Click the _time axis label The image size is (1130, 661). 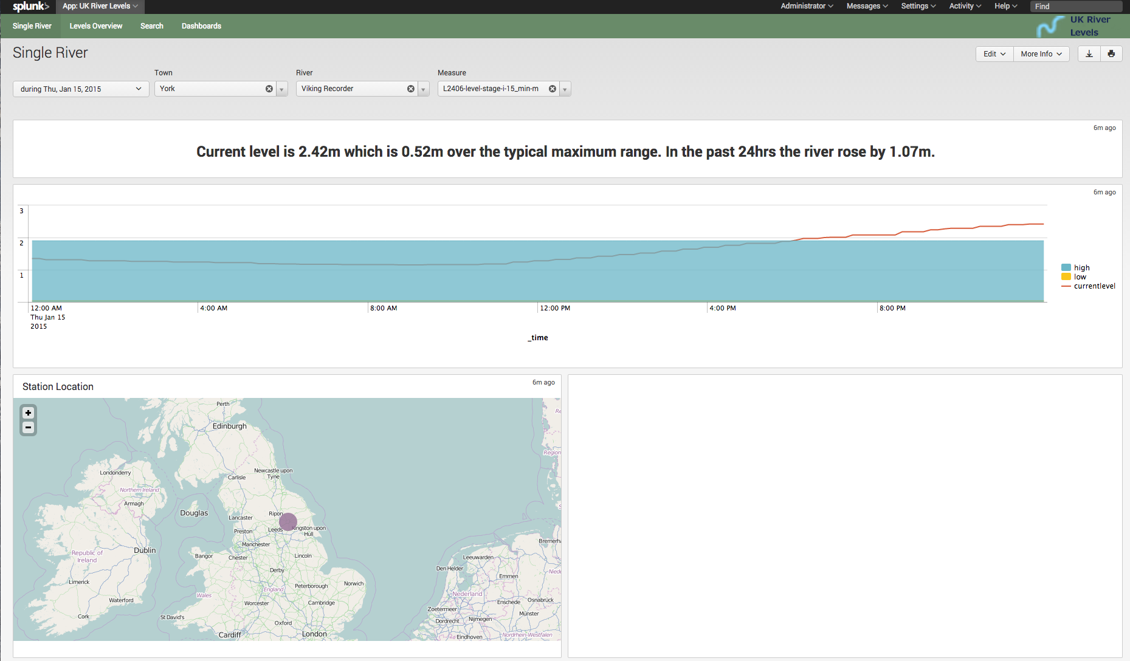[x=538, y=338]
